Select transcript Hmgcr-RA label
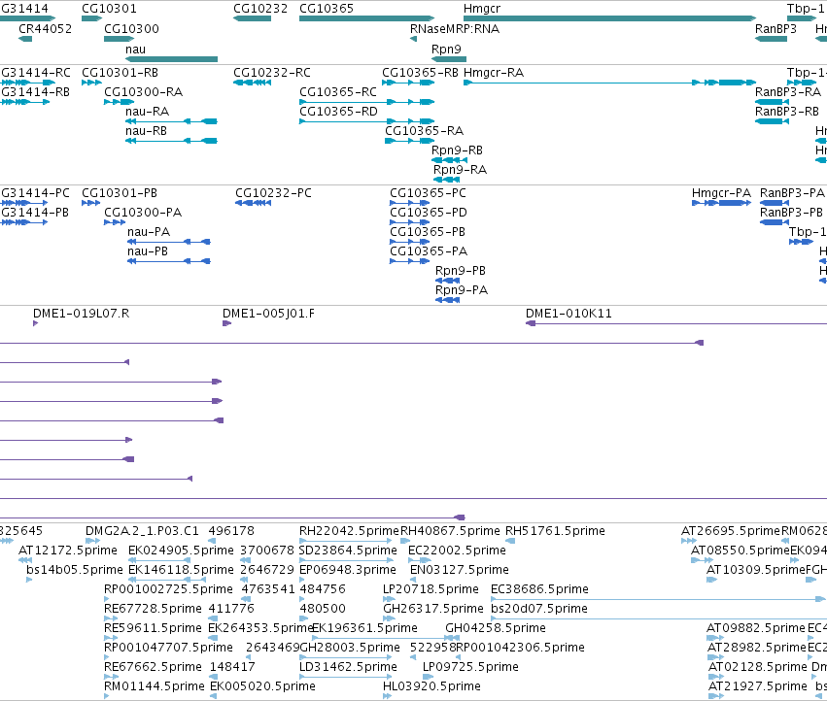Image resolution: width=827 pixels, height=701 pixels. pos(494,72)
